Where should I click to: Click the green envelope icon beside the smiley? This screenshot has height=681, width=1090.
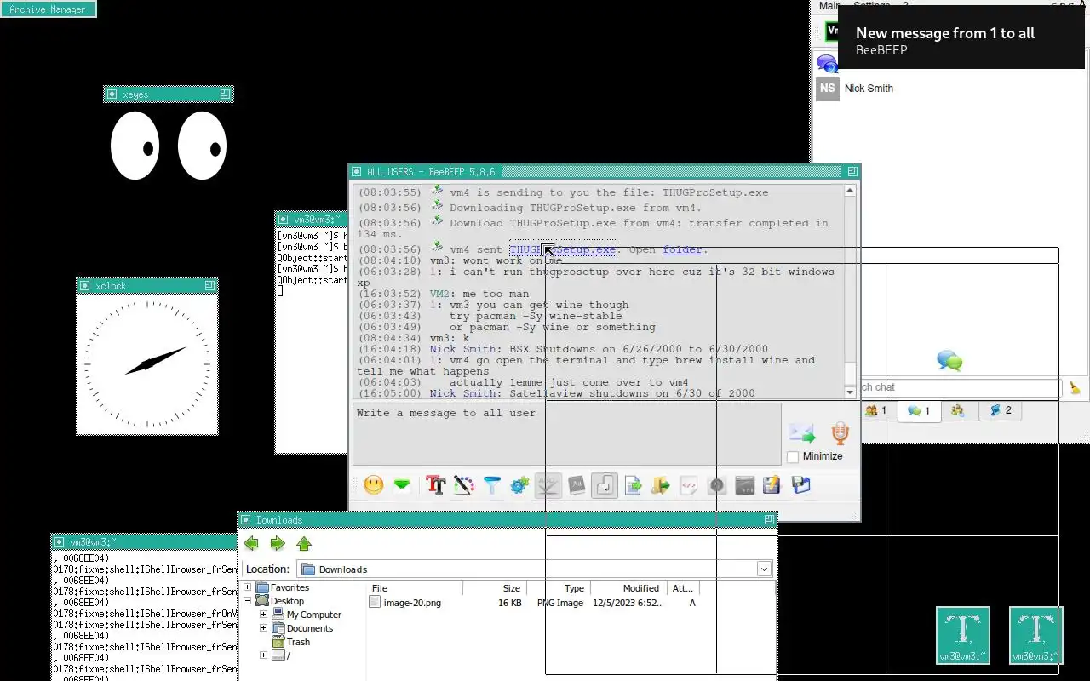coord(402,485)
